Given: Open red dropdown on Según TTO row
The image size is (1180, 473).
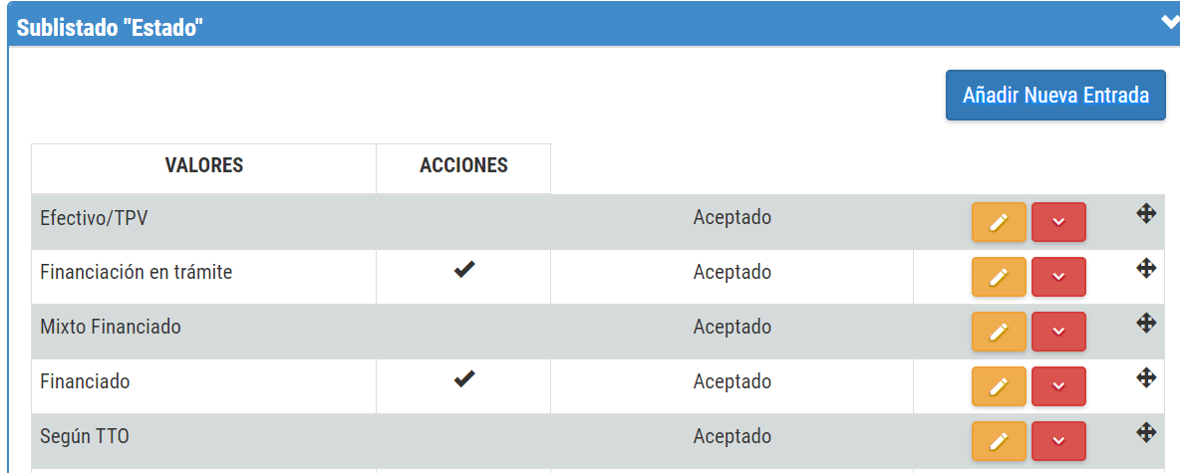Looking at the screenshot, I should tap(1058, 441).
